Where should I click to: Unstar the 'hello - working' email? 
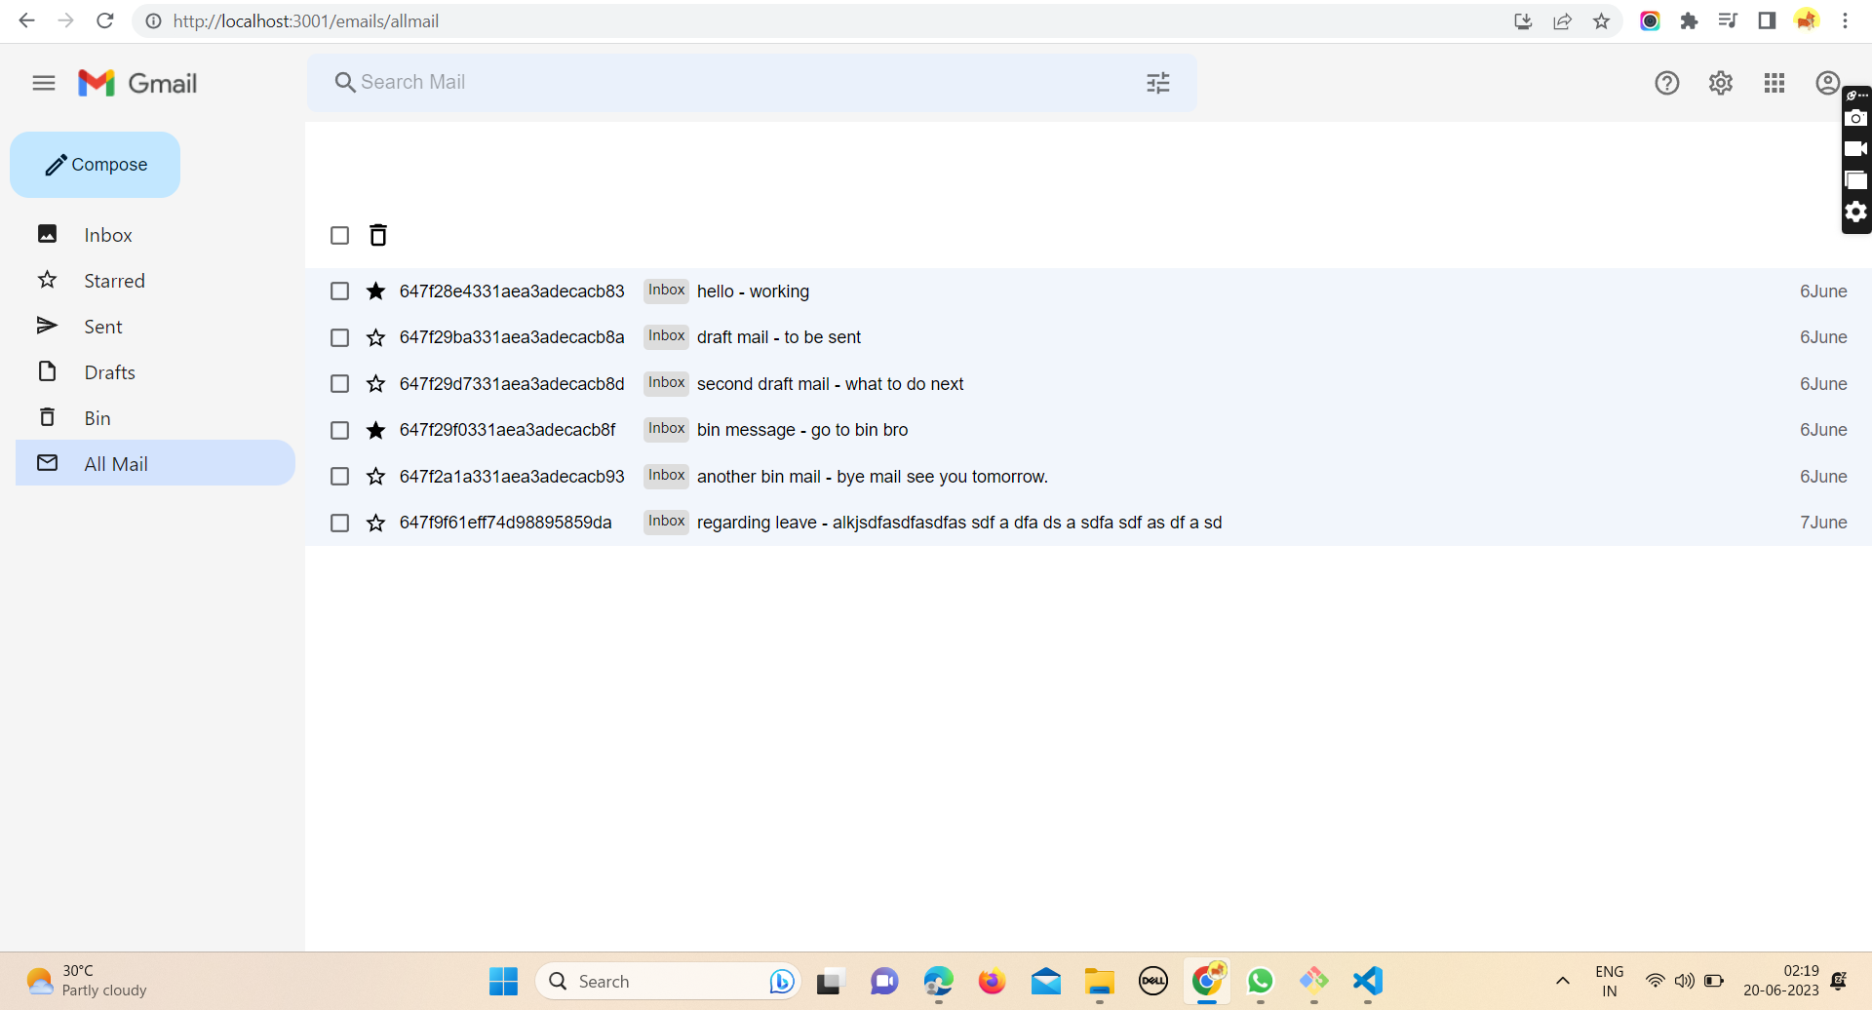375,291
